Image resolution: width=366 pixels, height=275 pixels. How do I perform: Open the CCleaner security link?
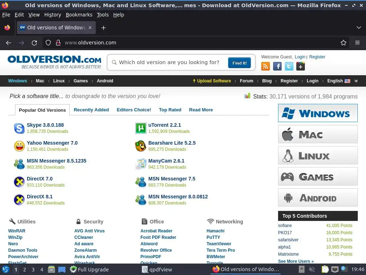pyautogui.click(x=84, y=237)
